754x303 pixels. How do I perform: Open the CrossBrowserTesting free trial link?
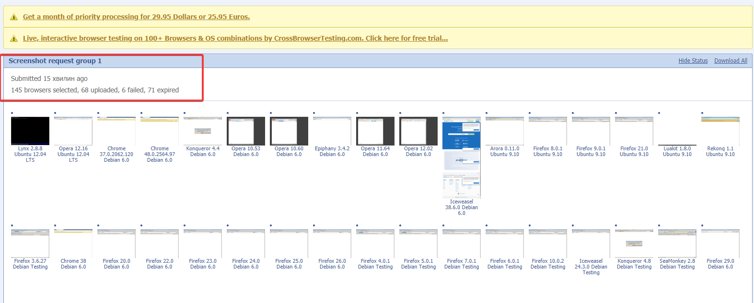[x=235, y=38]
